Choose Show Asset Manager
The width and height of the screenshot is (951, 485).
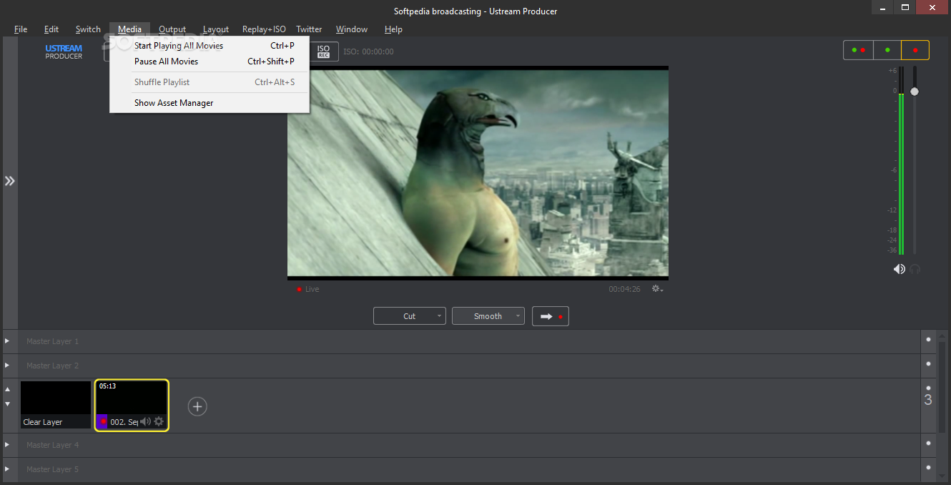click(x=210, y=103)
